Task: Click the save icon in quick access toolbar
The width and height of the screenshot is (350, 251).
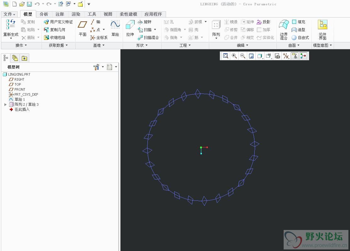Action: pyautogui.click(x=29, y=4)
